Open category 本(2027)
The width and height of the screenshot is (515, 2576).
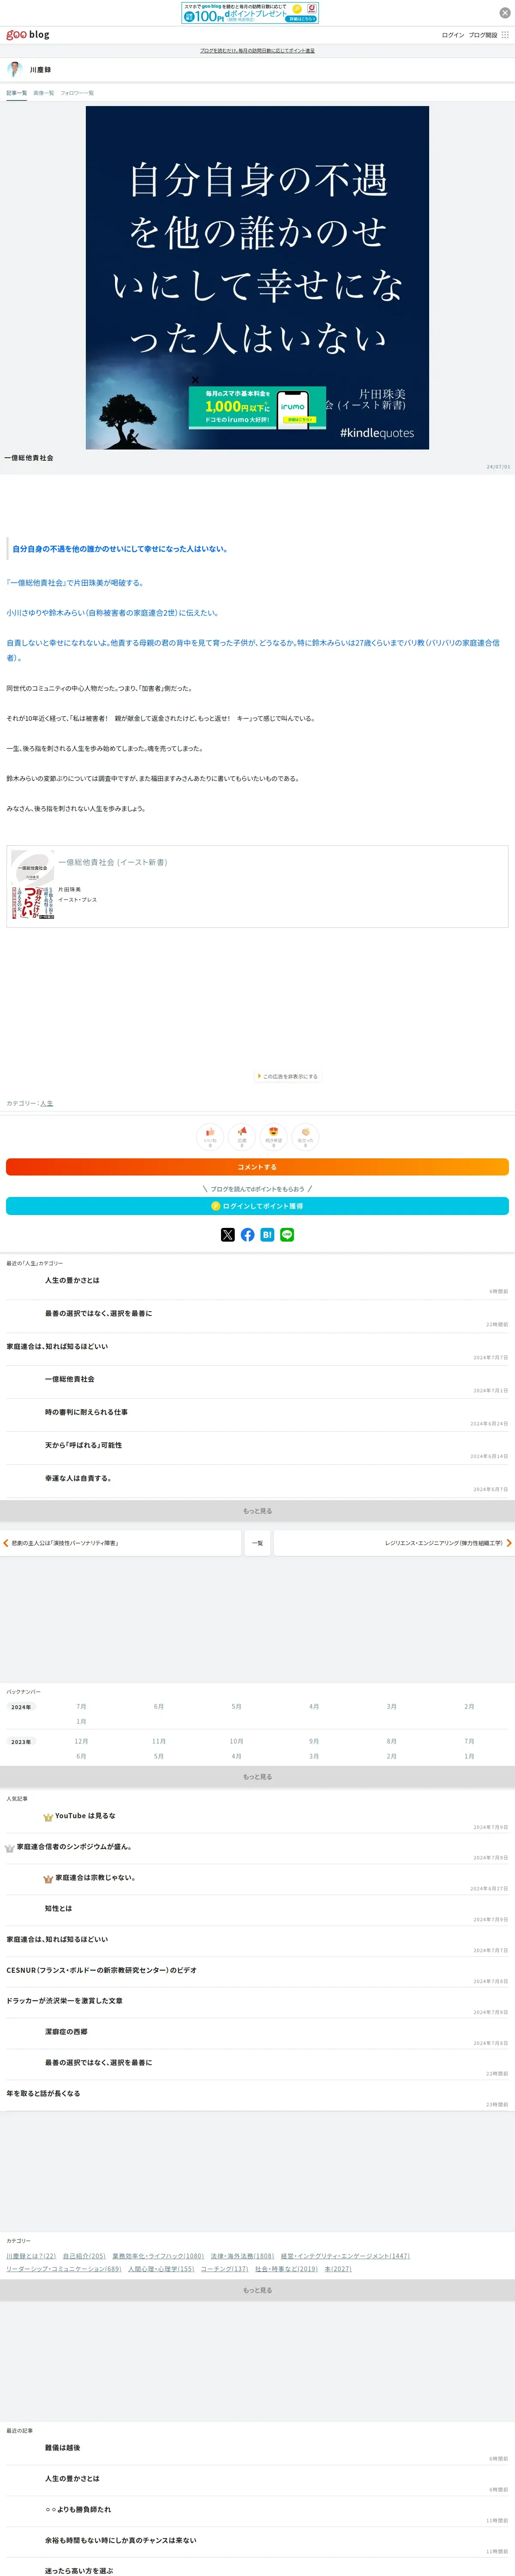(x=338, y=2269)
